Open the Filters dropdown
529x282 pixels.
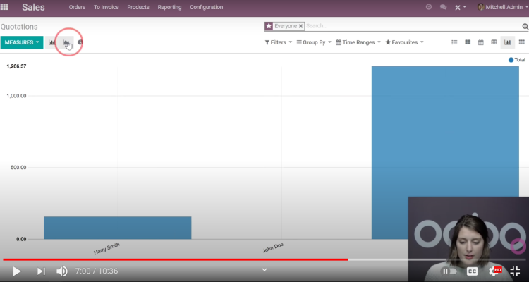[x=279, y=42]
